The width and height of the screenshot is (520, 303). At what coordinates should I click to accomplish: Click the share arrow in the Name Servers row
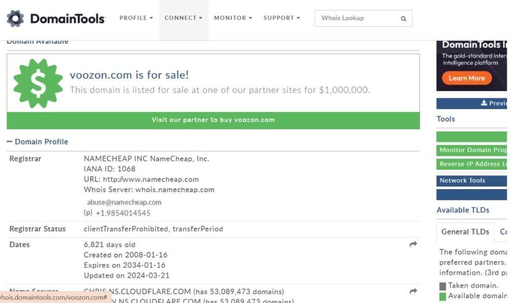[413, 291]
